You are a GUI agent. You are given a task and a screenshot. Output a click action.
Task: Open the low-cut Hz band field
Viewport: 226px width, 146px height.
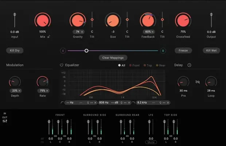tap(70, 103)
